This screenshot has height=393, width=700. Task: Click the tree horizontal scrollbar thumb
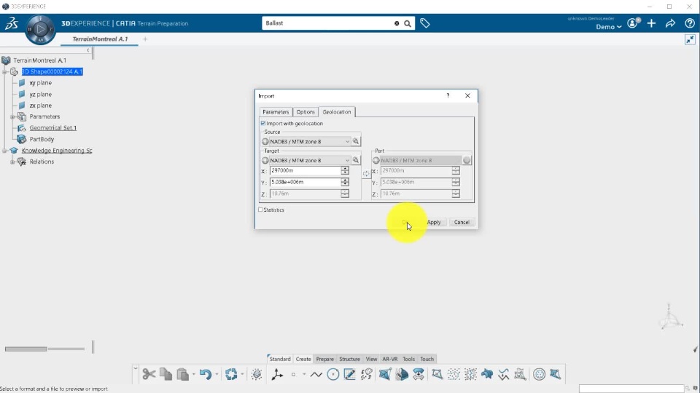(26, 349)
